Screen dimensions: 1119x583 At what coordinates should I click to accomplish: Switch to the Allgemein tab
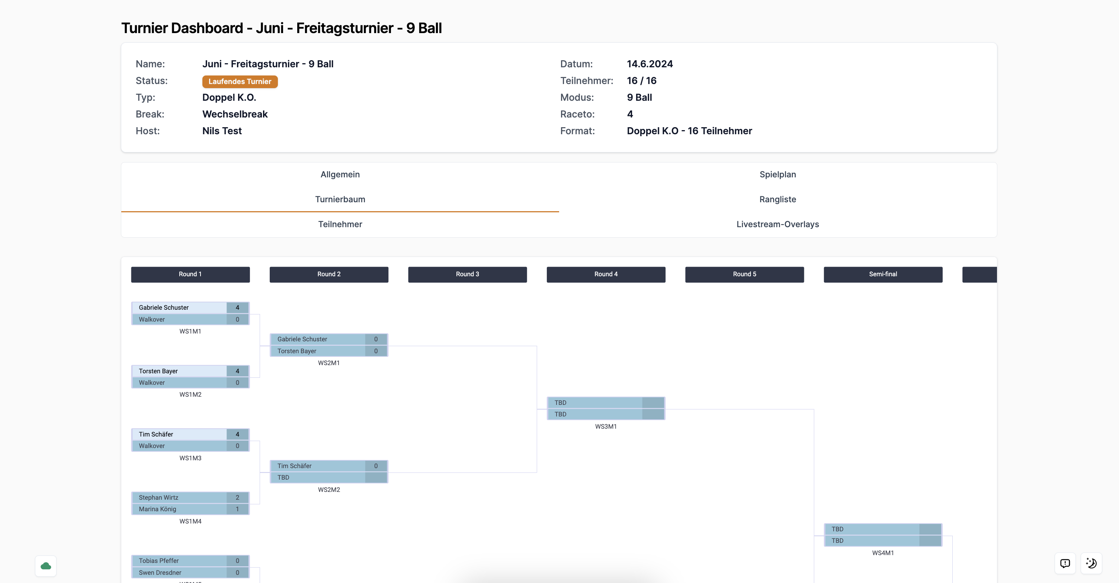click(340, 174)
